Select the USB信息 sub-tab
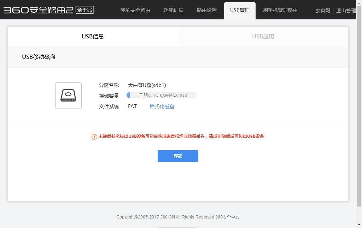This screenshot has width=362, height=228. 93,36
